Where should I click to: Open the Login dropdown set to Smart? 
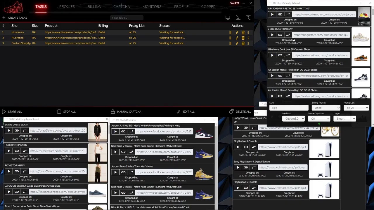[x=344, y=118]
